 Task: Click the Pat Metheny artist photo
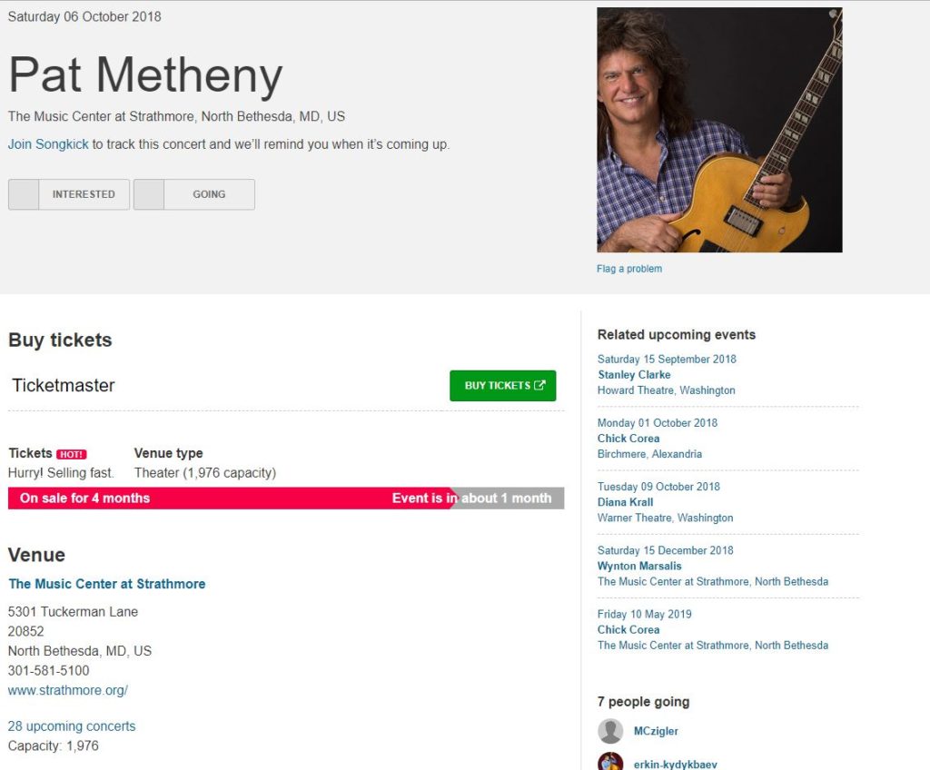coord(718,129)
